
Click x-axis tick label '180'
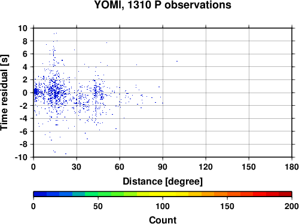(x=292, y=167)
